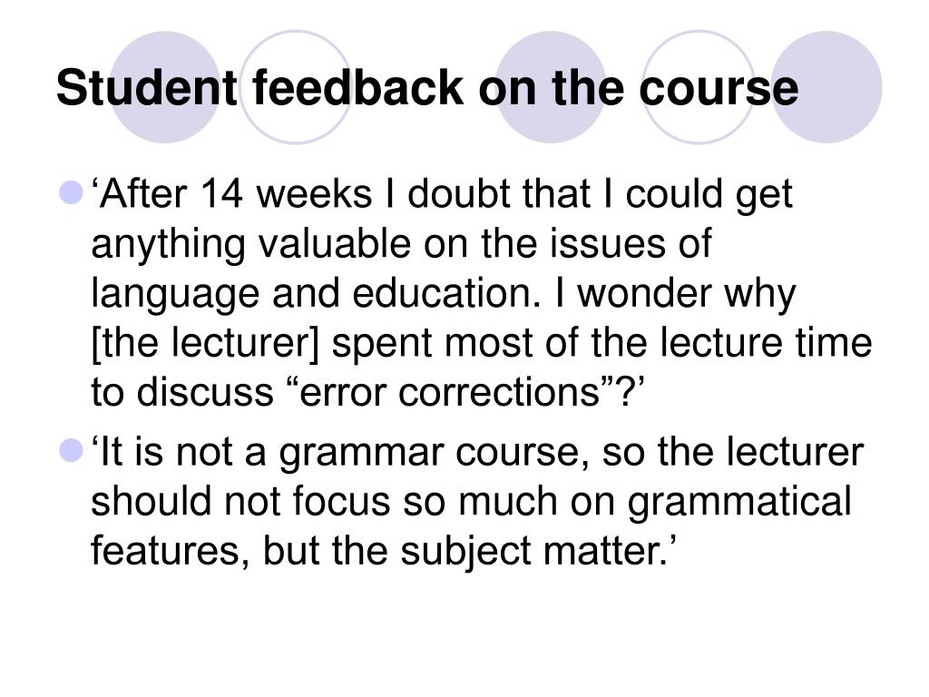
Task: Click the words 'grammatical' in second bullet
Action: pos(740,503)
